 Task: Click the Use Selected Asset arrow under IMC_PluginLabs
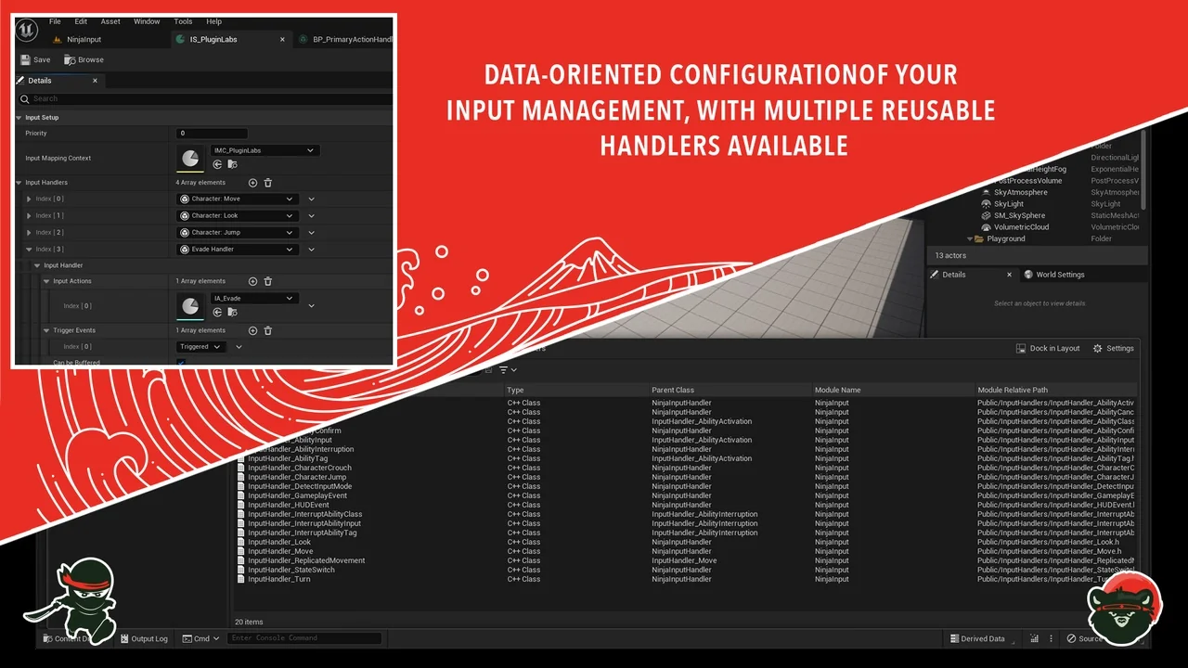coord(217,164)
